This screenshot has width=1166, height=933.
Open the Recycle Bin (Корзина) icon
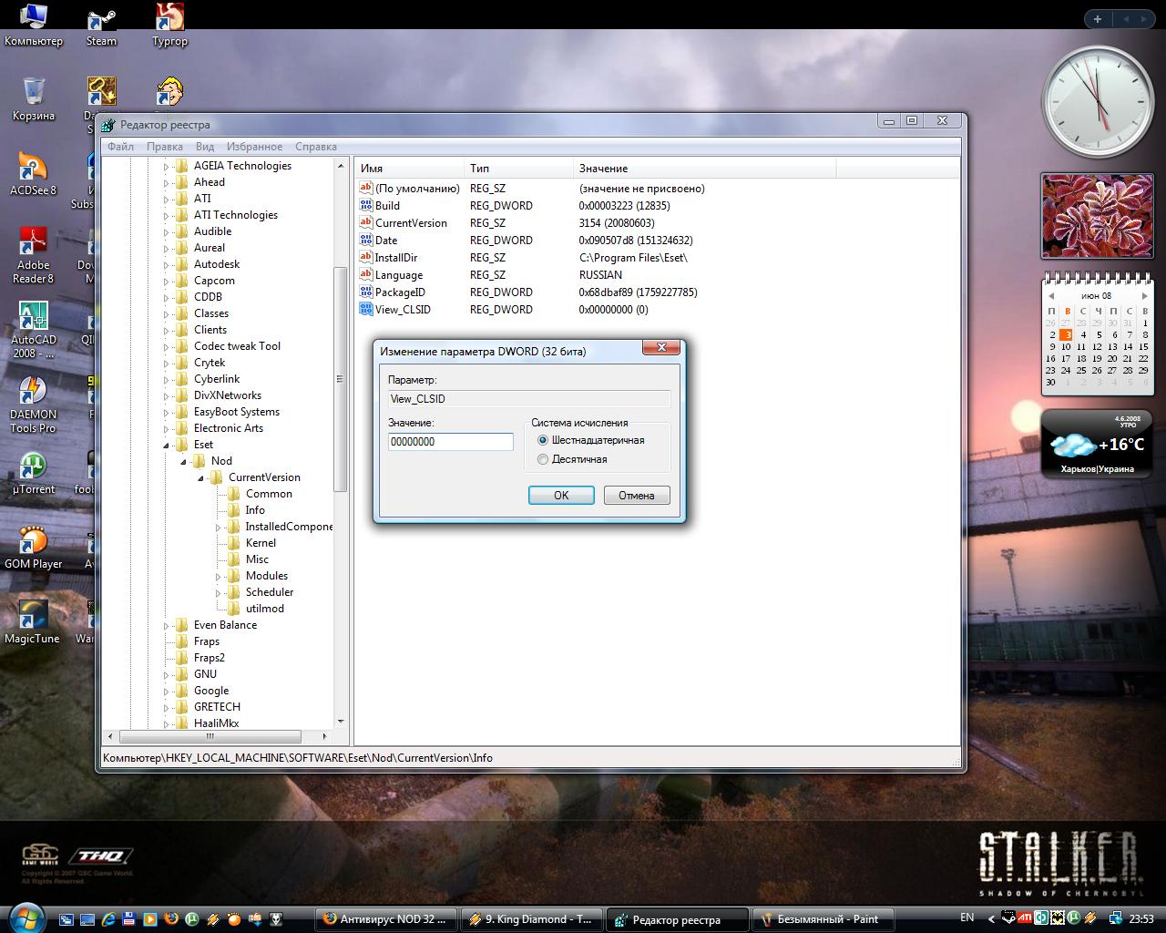34,94
